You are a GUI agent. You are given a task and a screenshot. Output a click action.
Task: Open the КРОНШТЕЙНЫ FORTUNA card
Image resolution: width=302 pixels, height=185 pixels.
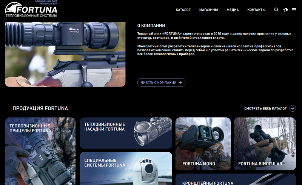(x=236, y=179)
